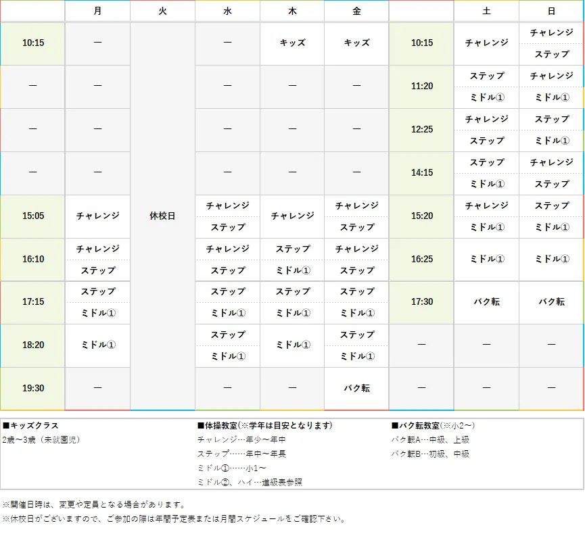The width and height of the screenshot is (585, 536).
Task: Click the 火 column header
Action: click(x=162, y=11)
